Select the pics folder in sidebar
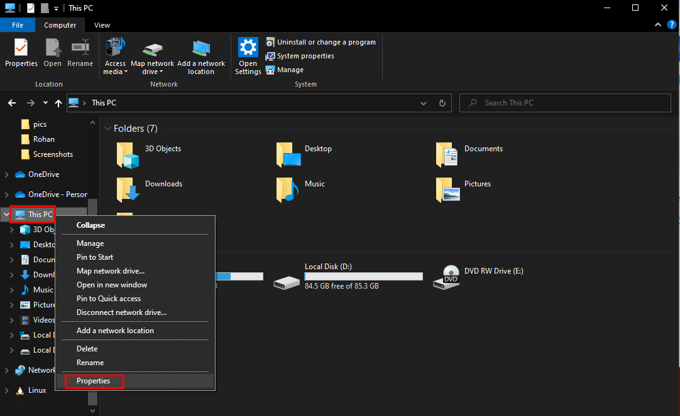The image size is (680, 416). (x=34, y=124)
